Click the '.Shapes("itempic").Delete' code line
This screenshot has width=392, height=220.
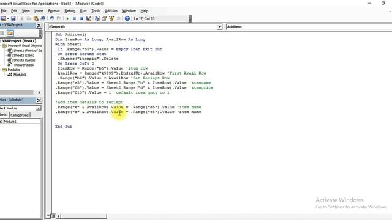click(88, 59)
